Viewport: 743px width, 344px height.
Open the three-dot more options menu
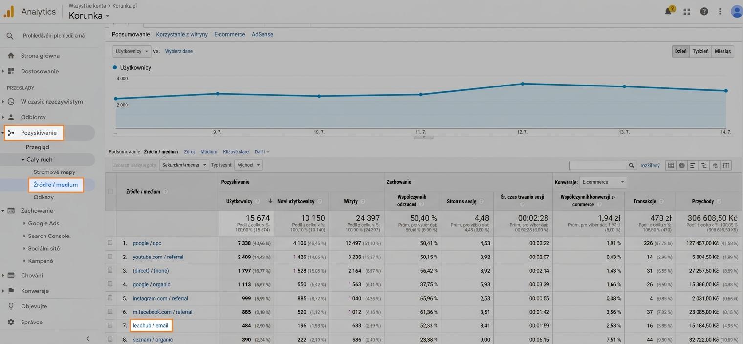[x=720, y=11]
